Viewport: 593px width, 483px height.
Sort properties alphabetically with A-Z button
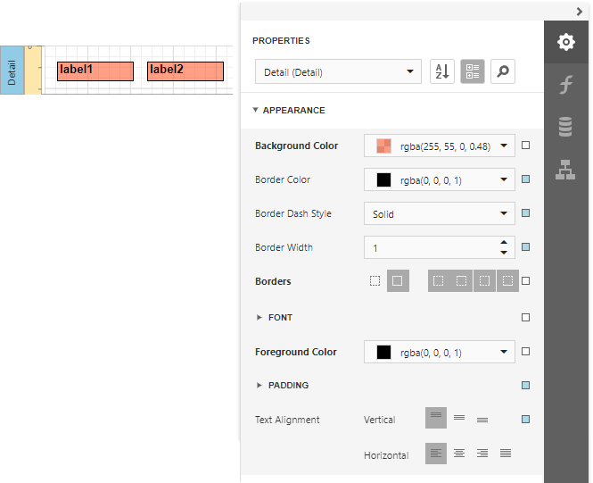click(442, 72)
